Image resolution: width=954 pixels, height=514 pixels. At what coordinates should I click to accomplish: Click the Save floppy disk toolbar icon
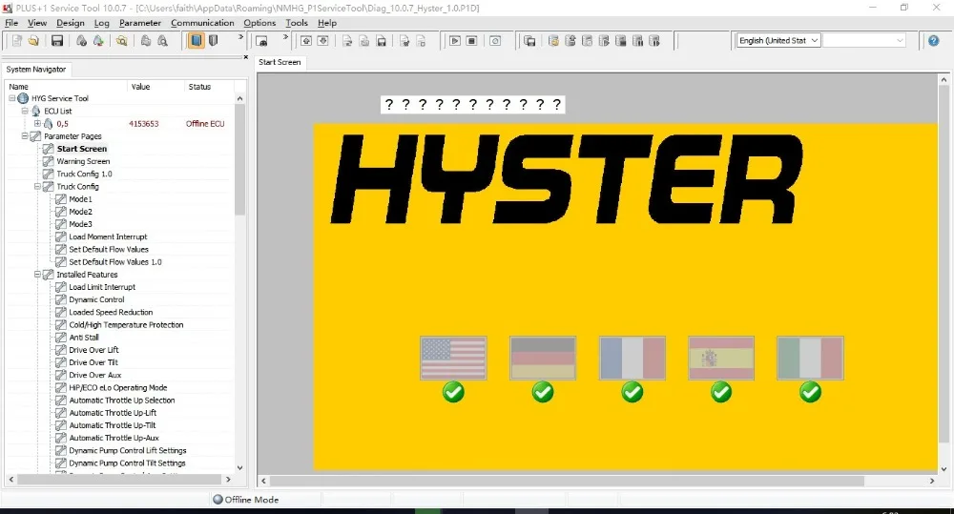pyautogui.click(x=57, y=41)
